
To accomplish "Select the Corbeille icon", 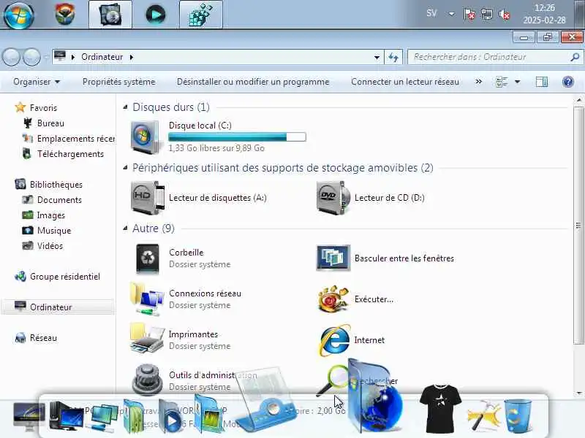I will coord(148,258).
